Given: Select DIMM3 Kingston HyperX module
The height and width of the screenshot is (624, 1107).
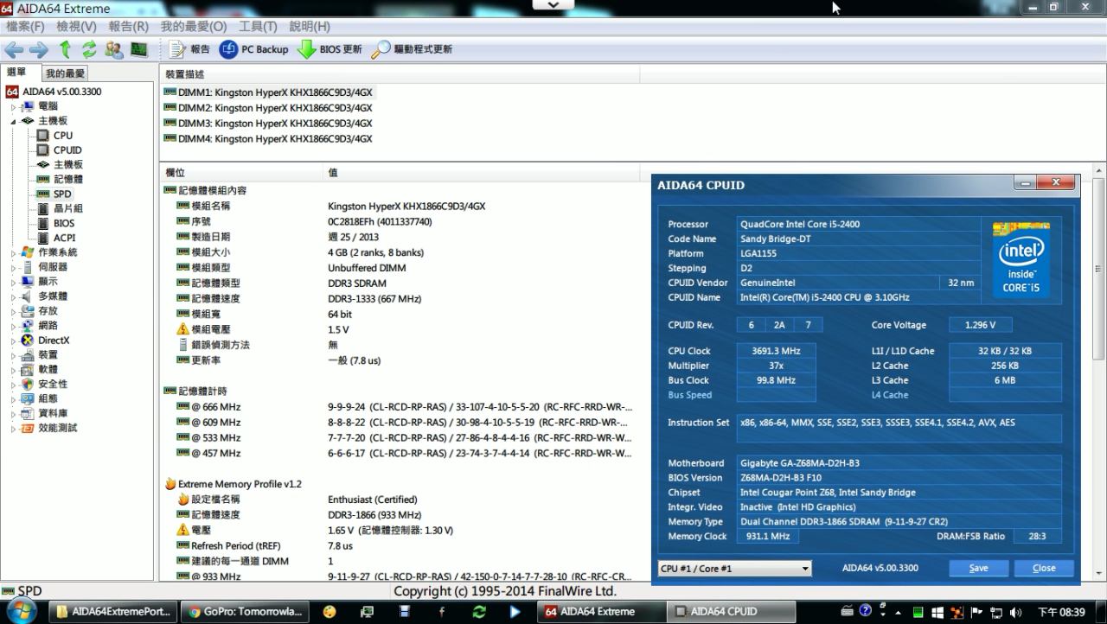Looking at the screenshot, I should click(x=268, y=124).
